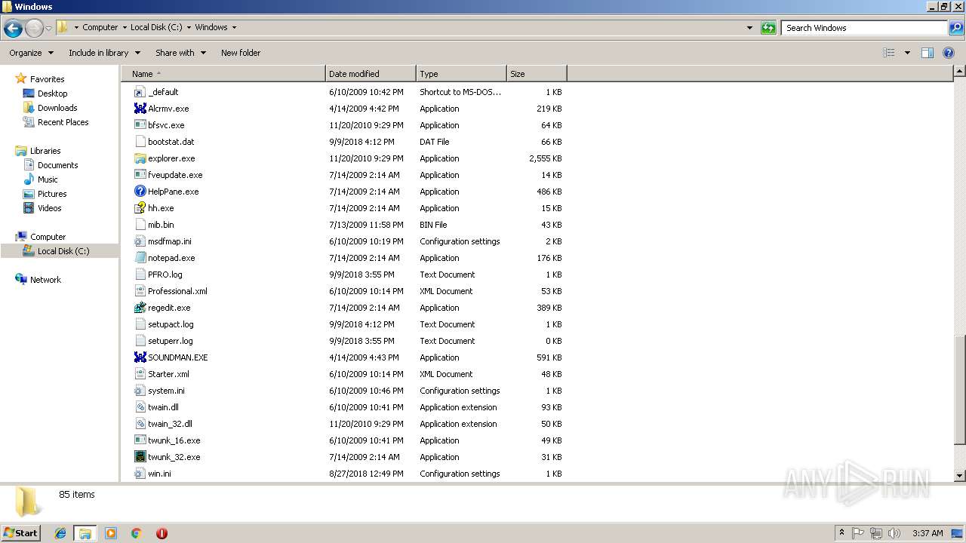
Task: Open Windows Media Player taskbar icon
Action: 111,533
